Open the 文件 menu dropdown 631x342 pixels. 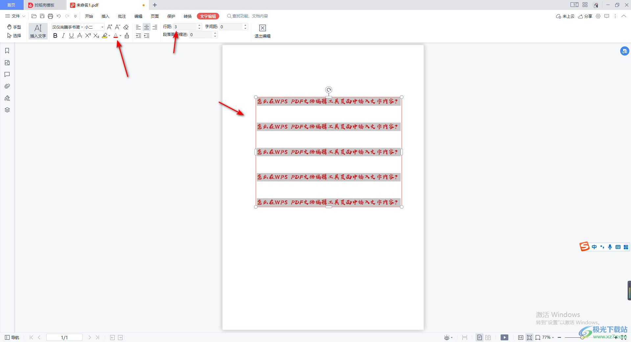(15, 16)
